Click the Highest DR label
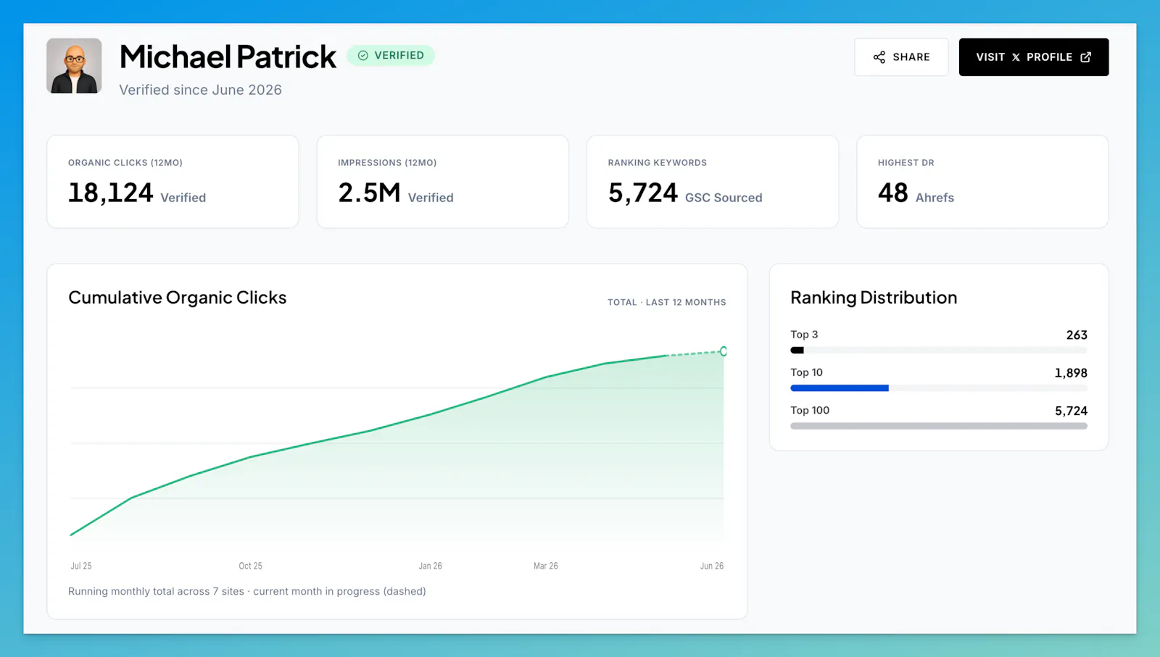 [906, 163]
